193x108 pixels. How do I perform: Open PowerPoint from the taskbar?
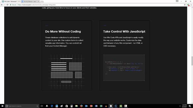pos(91,106)
